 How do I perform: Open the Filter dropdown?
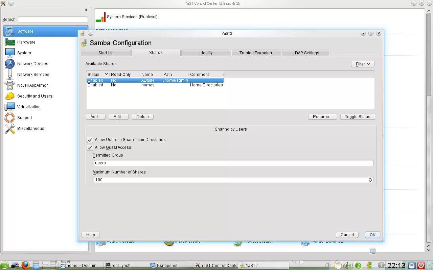pyautogui.click(x=363, y=64)
